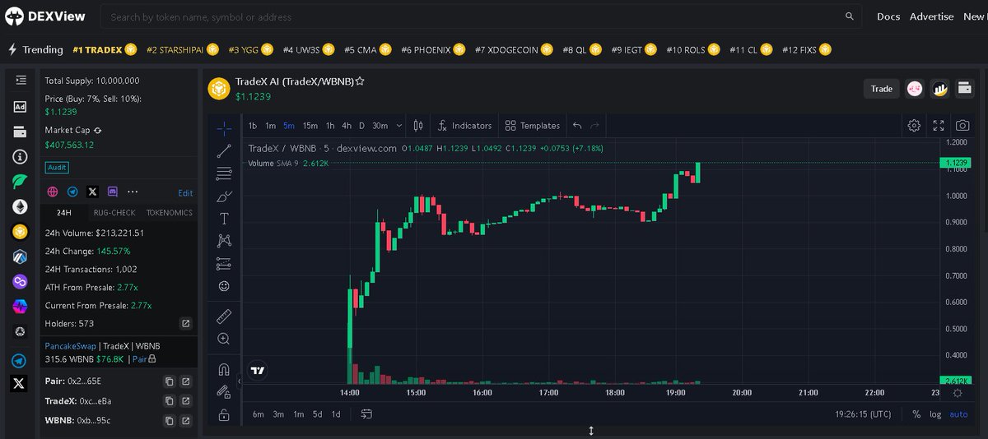Click the Trade button
The width and height of the screenshot is (988, 439).
(881, 89)
